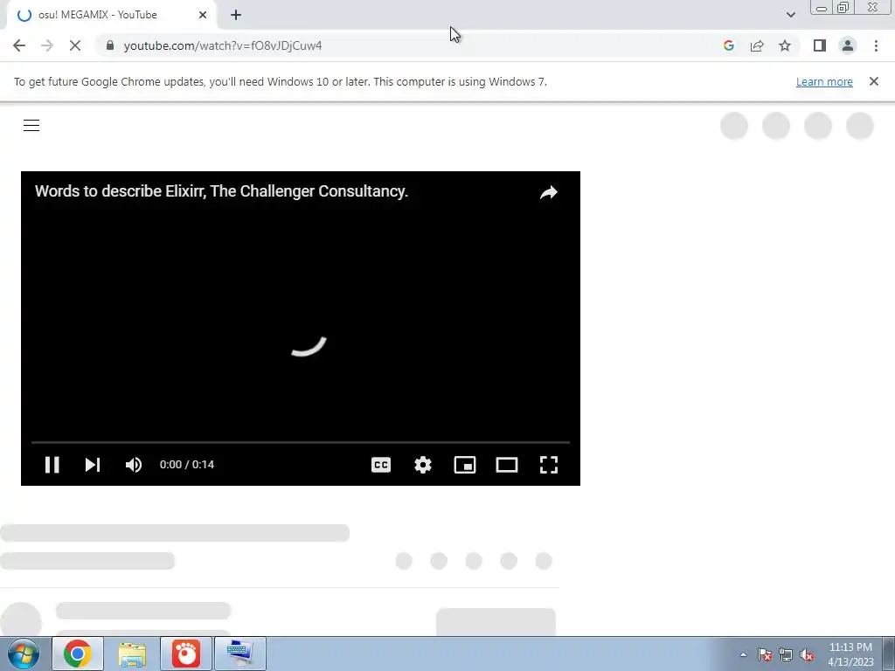Open Chrome three-dot menu
This screenshot has width=895, height=671.
pos(876,45)
